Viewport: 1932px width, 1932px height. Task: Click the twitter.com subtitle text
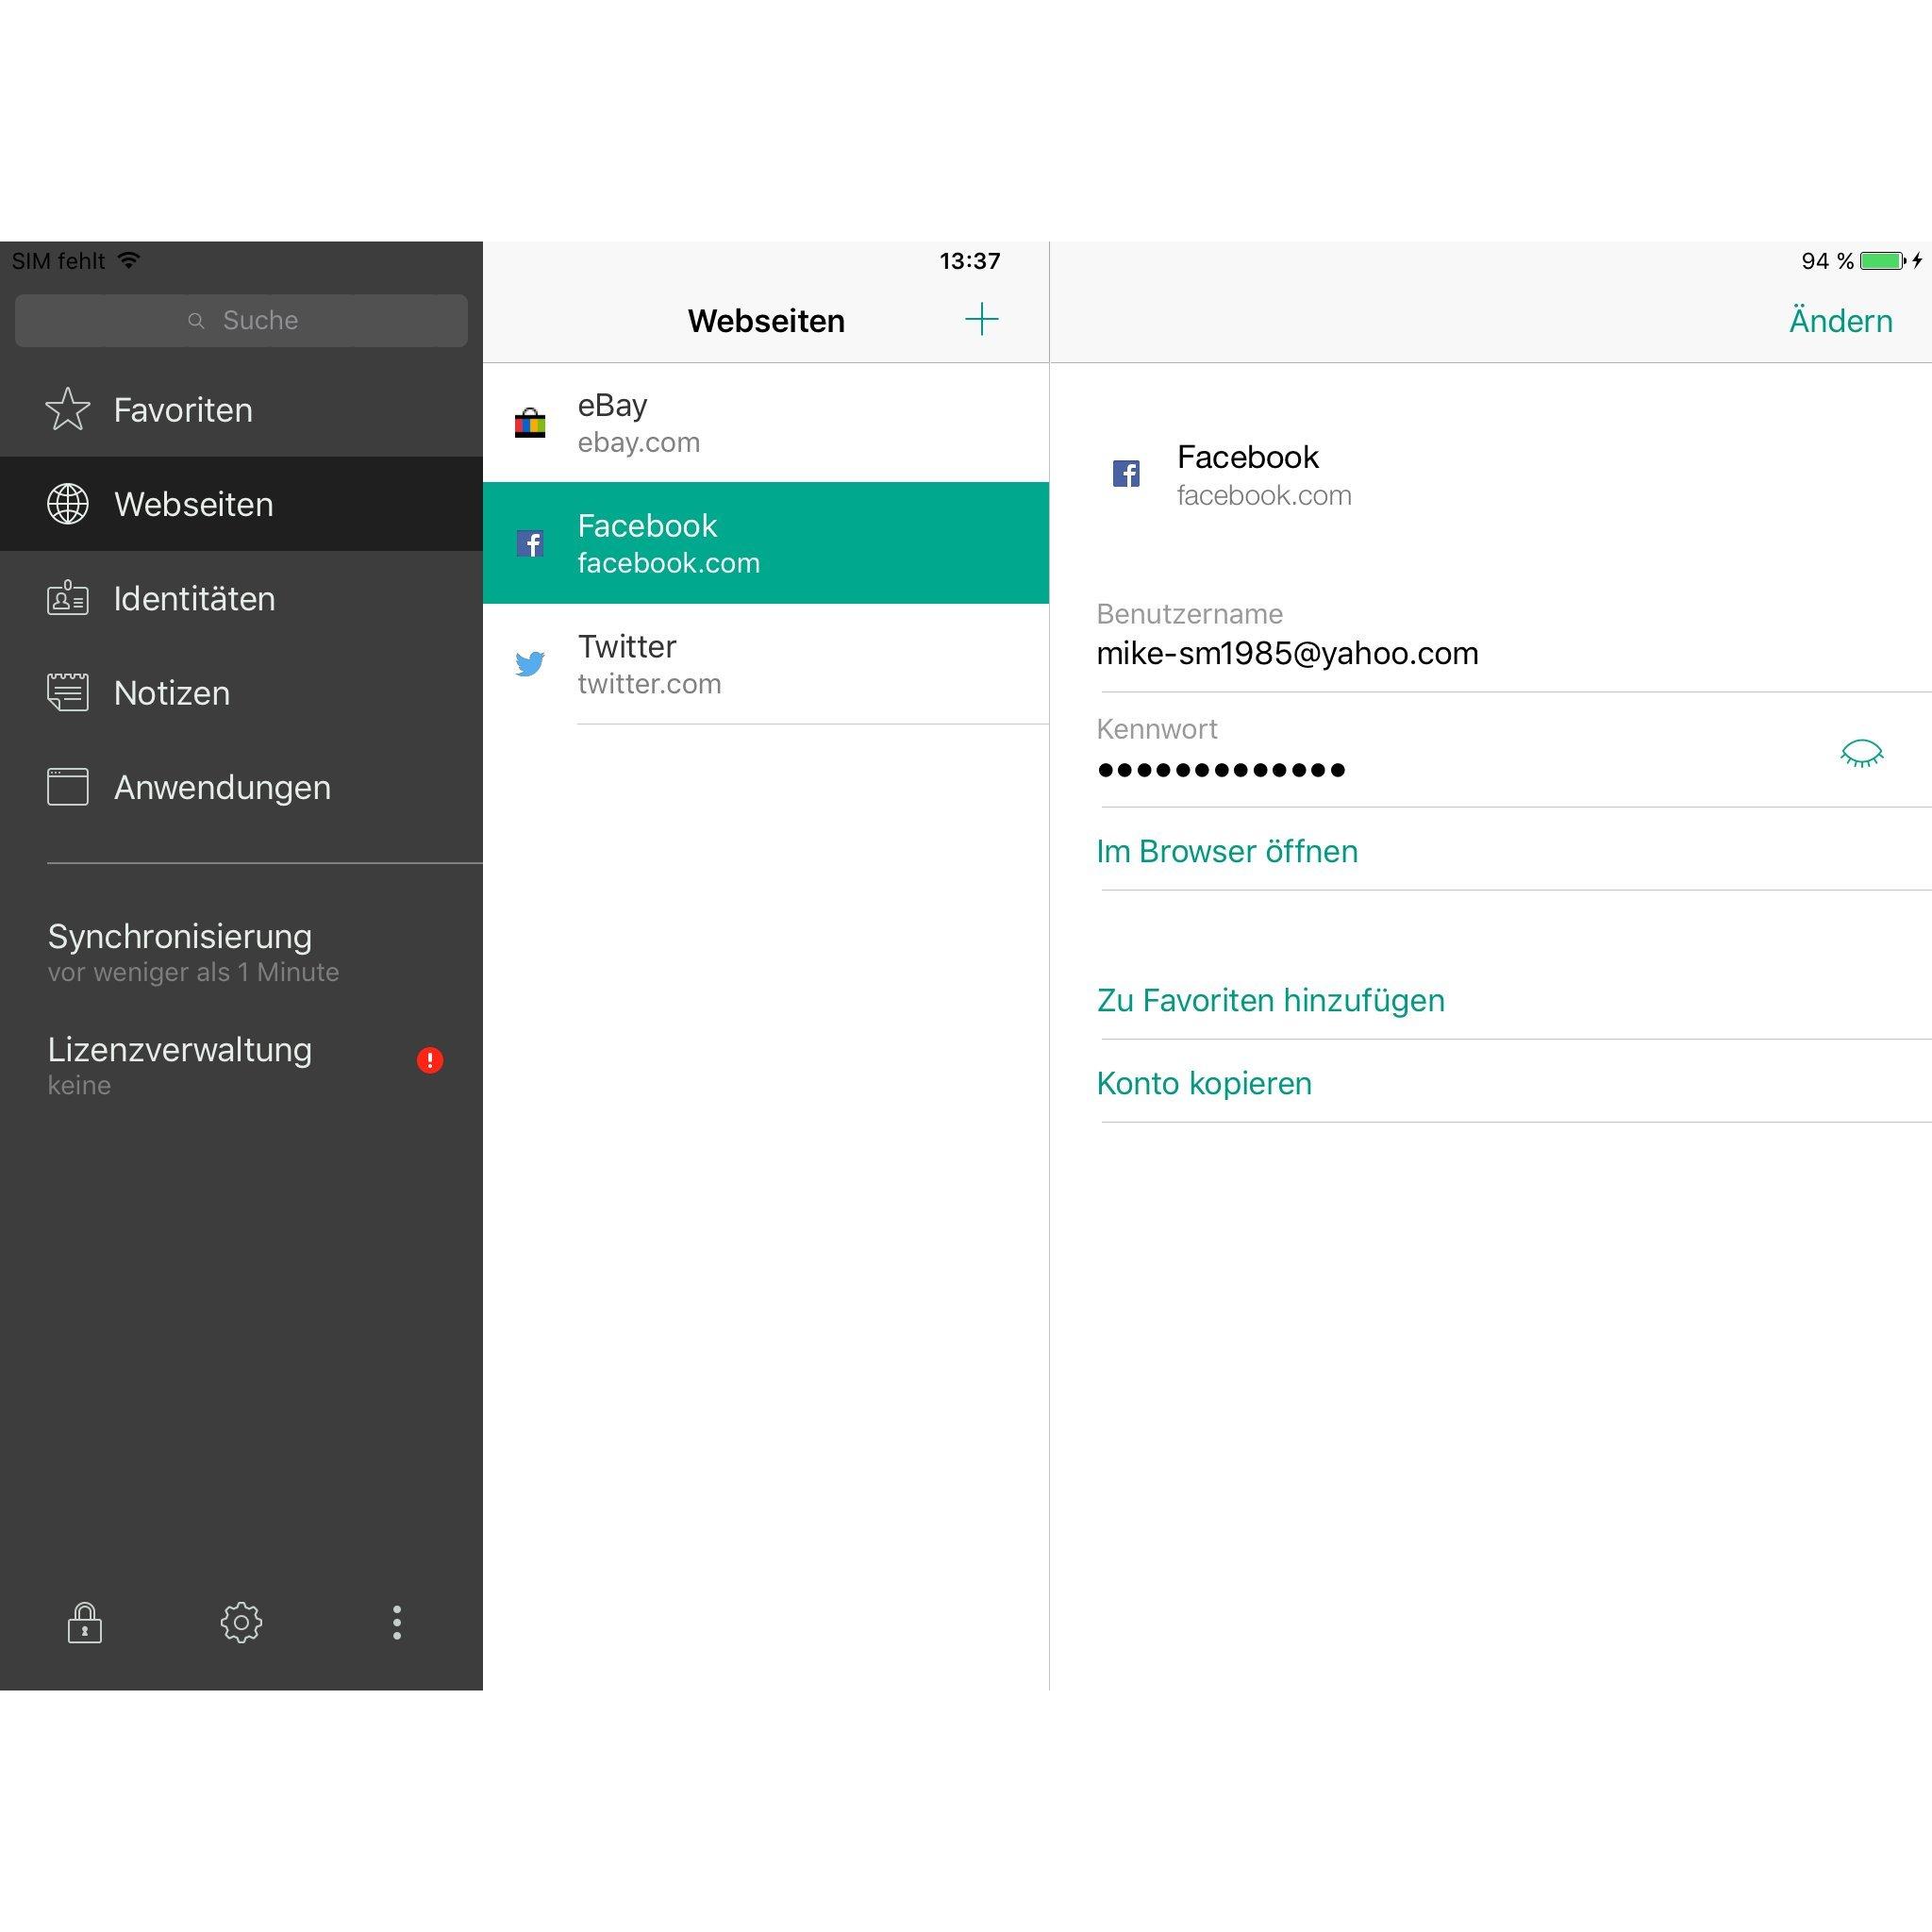pos(650,684)
